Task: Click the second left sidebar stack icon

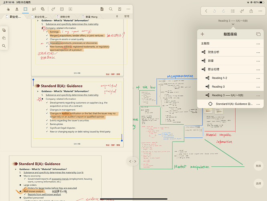Action: pyautogui.click(x=4, y=38)
